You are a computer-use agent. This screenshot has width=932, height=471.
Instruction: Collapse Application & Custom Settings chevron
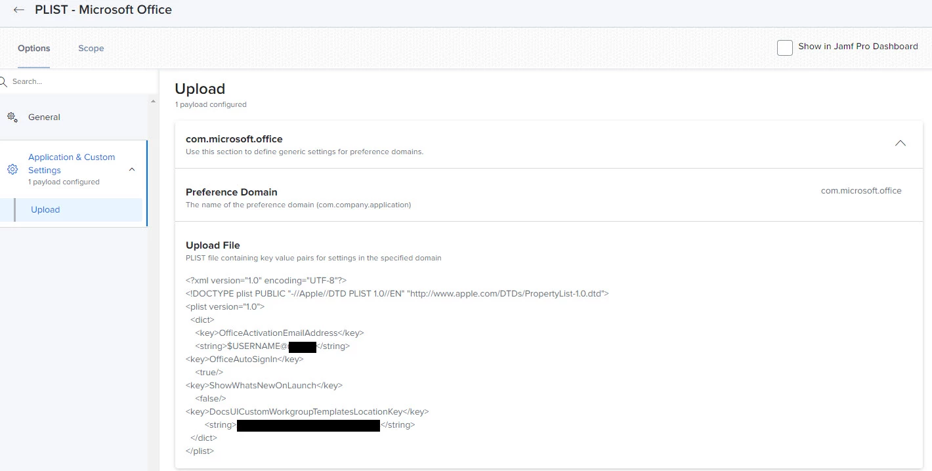tap(132, 169)
